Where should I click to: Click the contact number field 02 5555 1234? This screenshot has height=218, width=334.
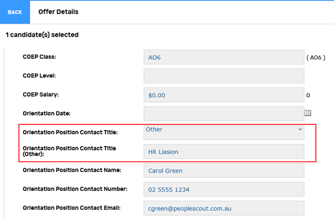[224, 189]
